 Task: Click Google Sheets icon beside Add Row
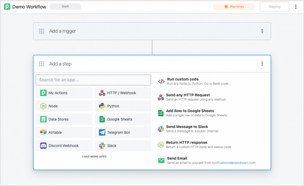[x=161, y=113]
